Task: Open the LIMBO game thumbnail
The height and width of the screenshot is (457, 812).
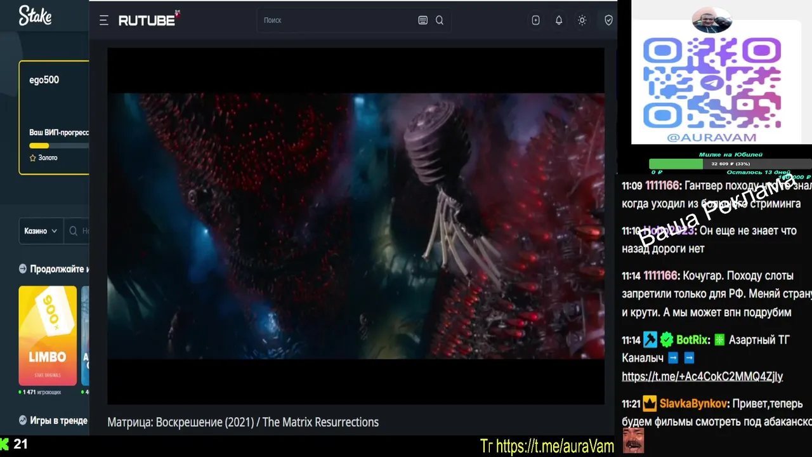Action: click(x=48, y=336)
